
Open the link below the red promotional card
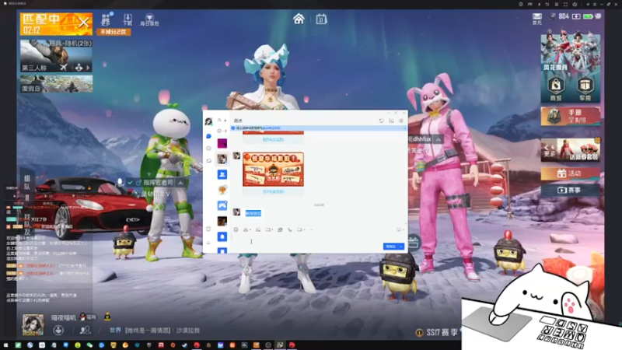coord(274,191)
